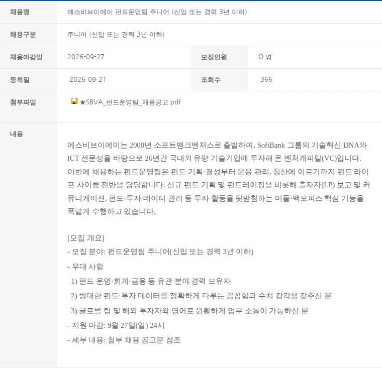The image size is (382, 368).
Task: Click the '- 우대 사항' line
Action: [x=85, y=267]
